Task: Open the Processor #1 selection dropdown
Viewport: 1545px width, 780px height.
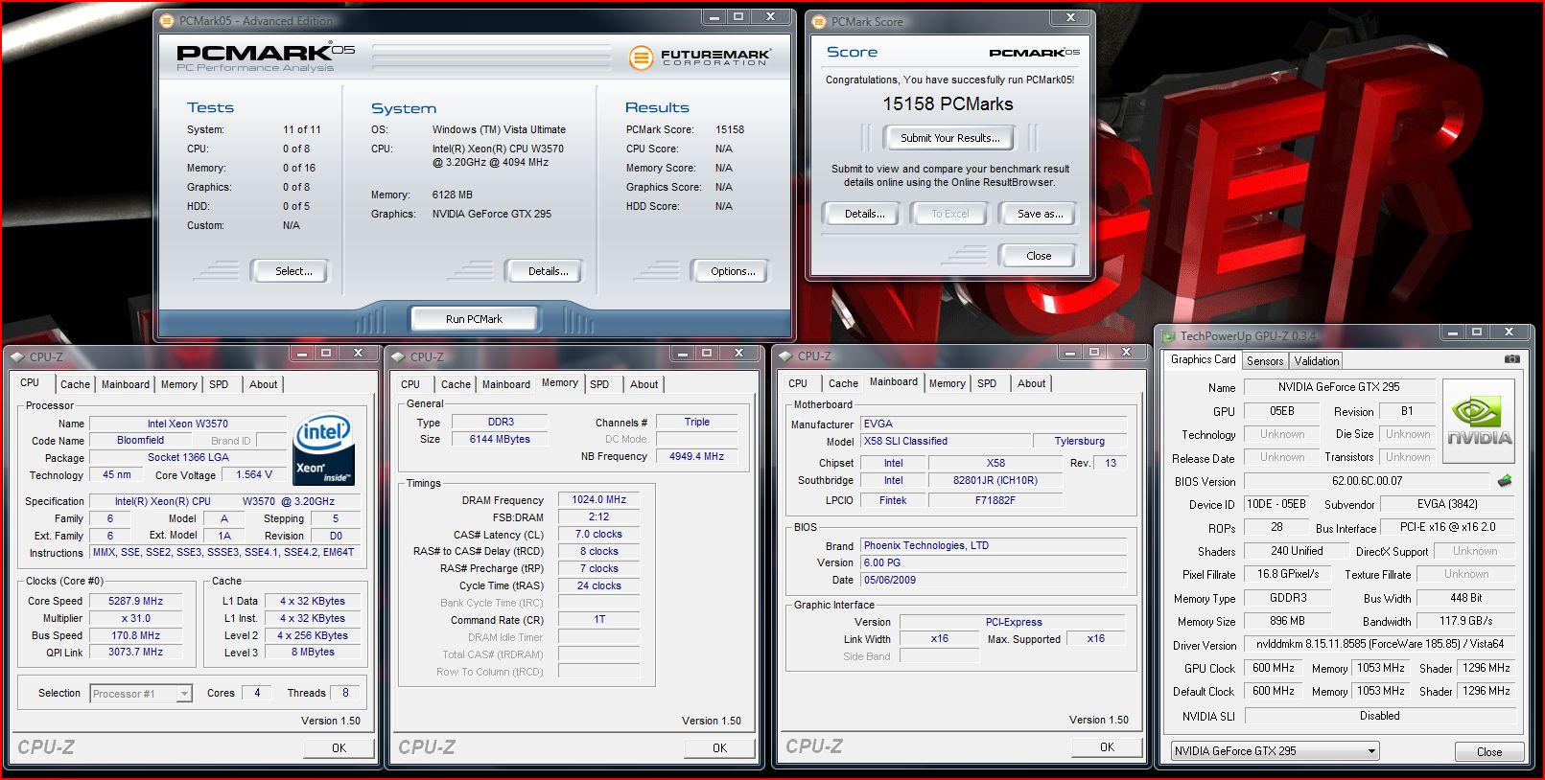Action: point(141,694)
